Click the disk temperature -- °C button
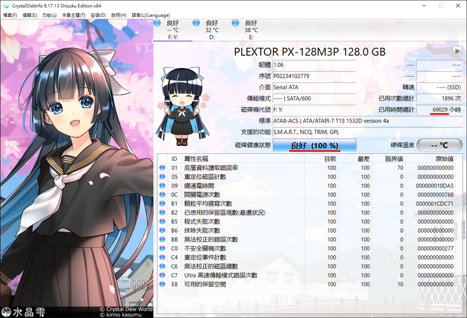 (440, 145)
